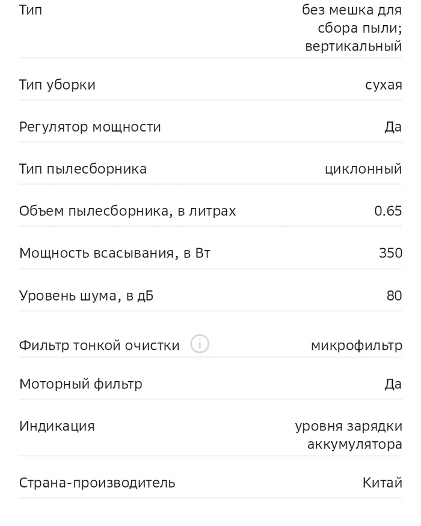Click the info icon beside Фильтр тонкой очистки
This screenshot has height=526, width=421.
click(200, 344)
